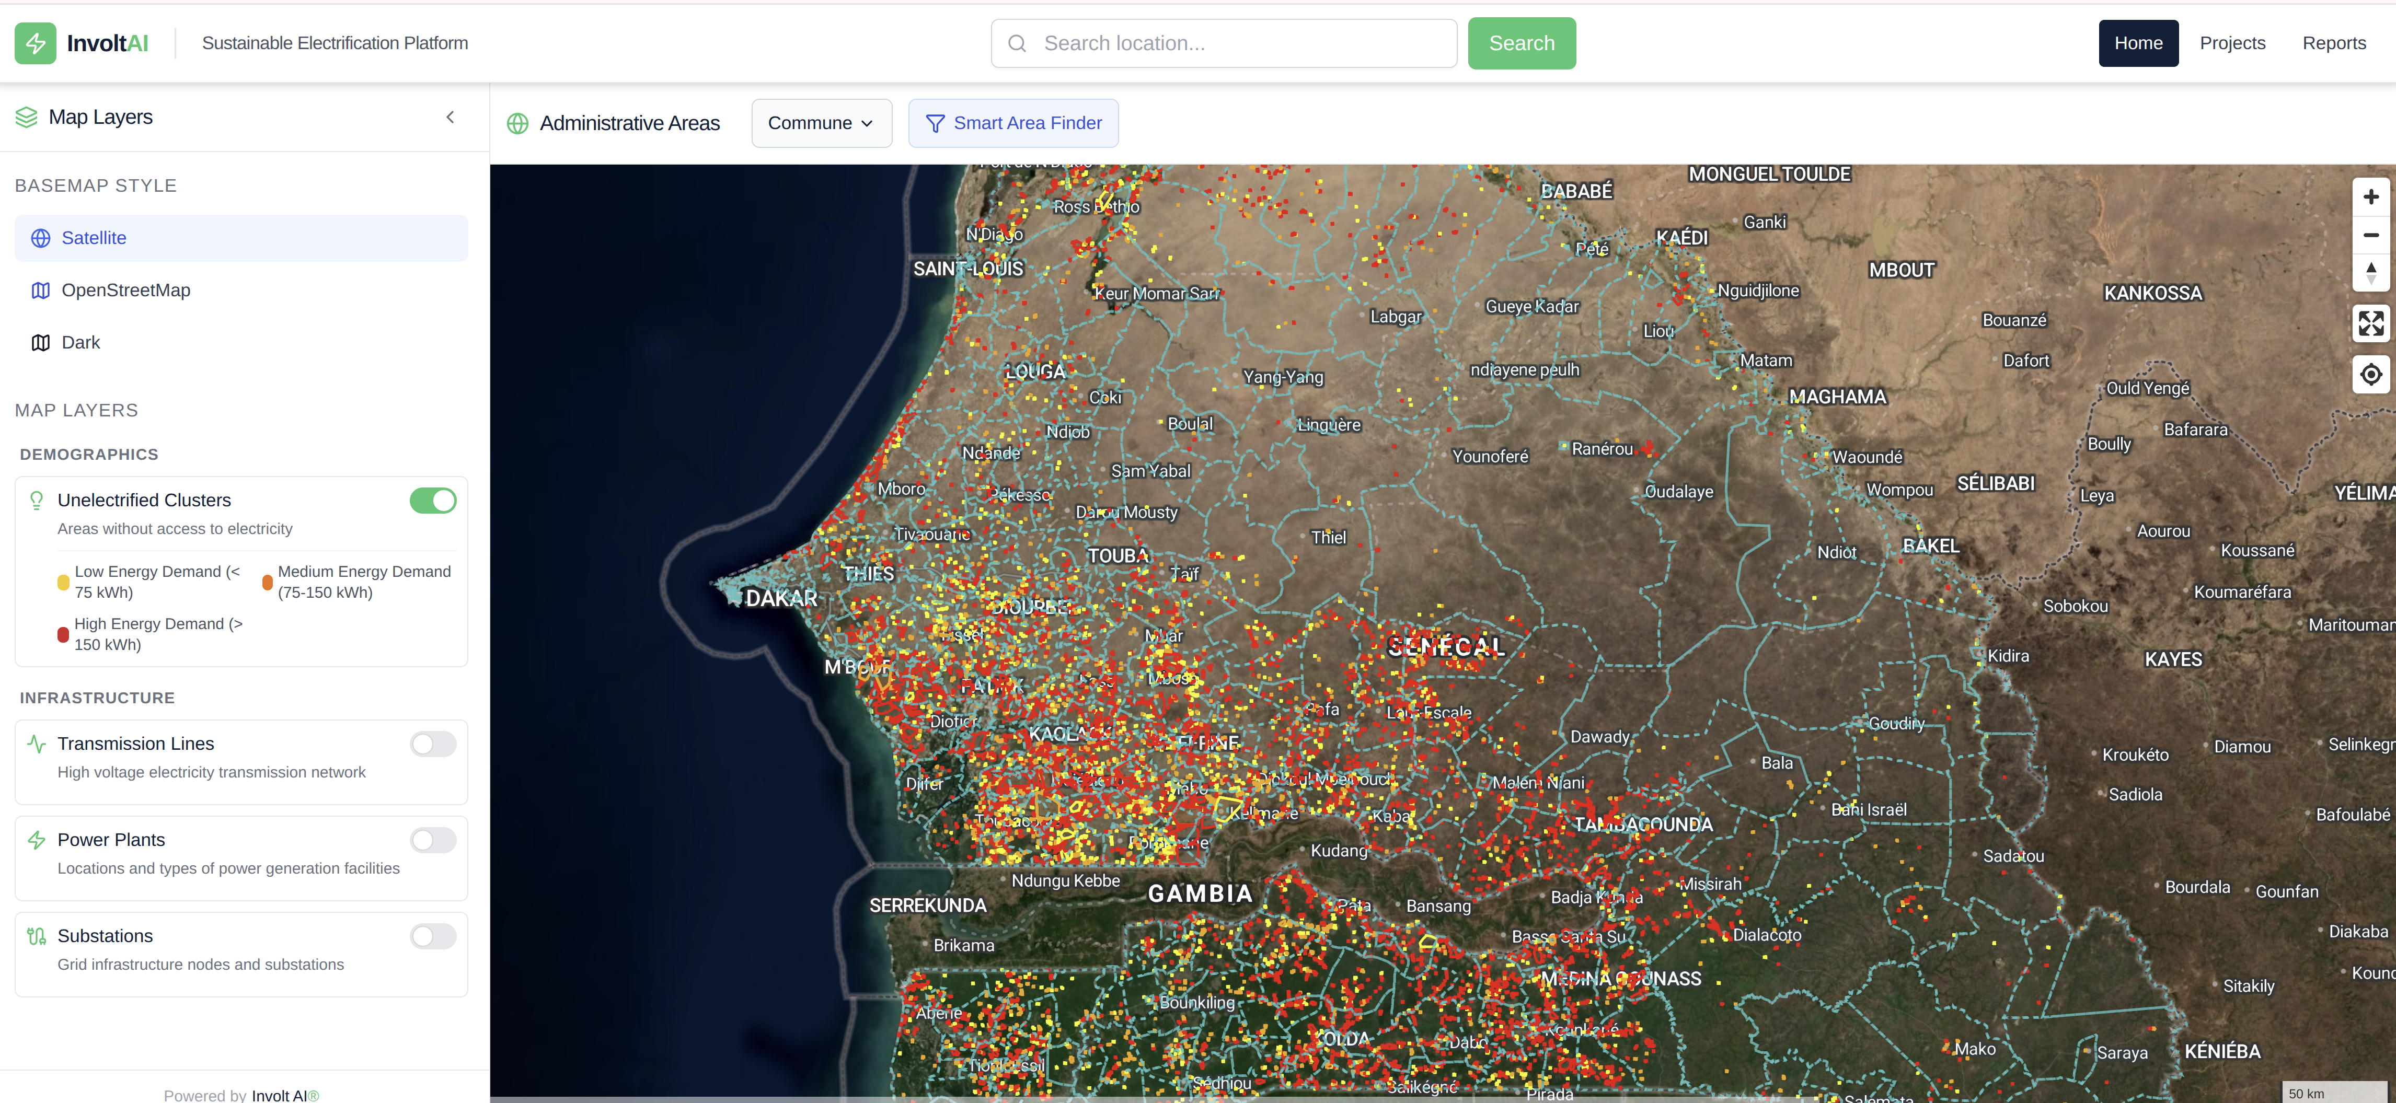Open the Smart Area Finder
Screen dimensions: 2396x1103
coord(1013,124)
